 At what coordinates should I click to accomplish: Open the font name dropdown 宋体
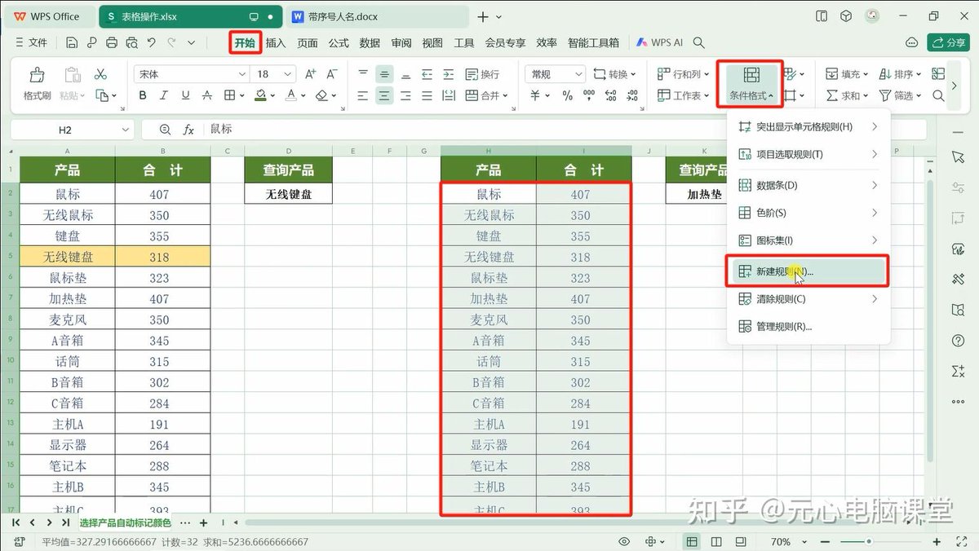[241, 74]
